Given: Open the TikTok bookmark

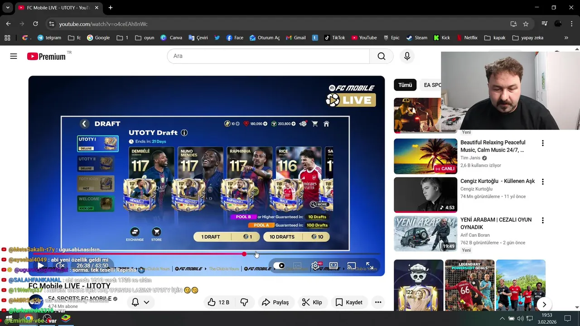Looking at the screenshot, I should point(334,38).
